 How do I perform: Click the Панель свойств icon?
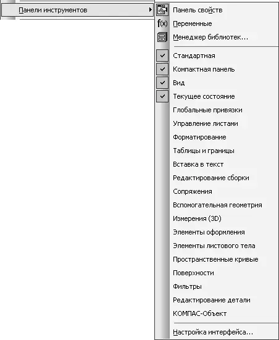pos(162,10)
